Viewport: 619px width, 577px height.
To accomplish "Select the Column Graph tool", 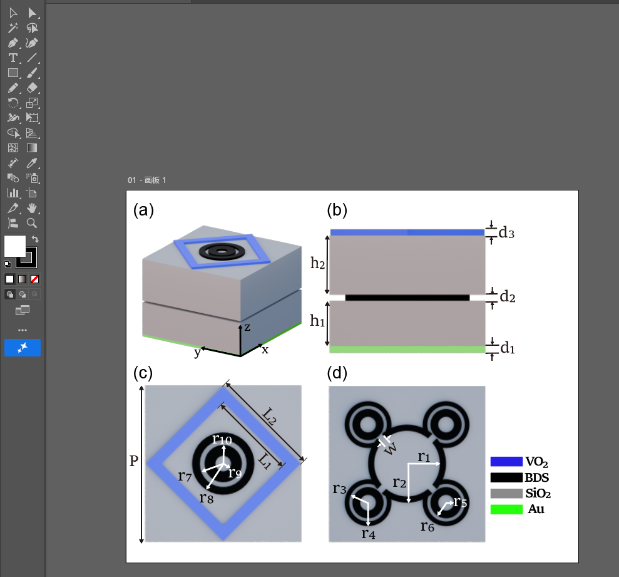I will pos(13,193).
